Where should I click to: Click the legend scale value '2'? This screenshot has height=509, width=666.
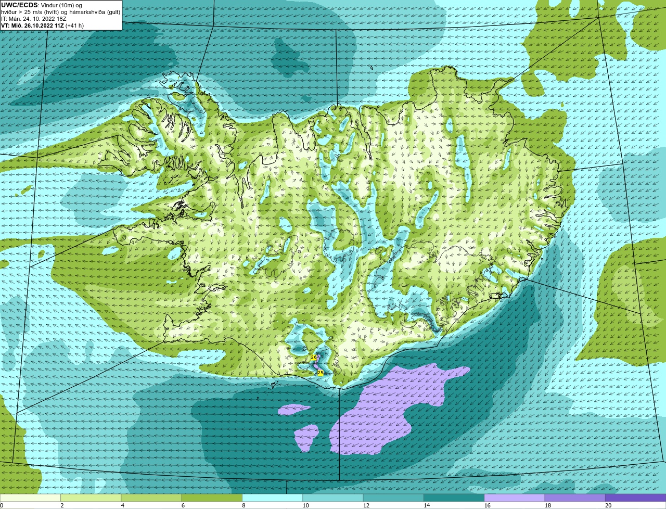pyautogui.click(x=62, y=505)
